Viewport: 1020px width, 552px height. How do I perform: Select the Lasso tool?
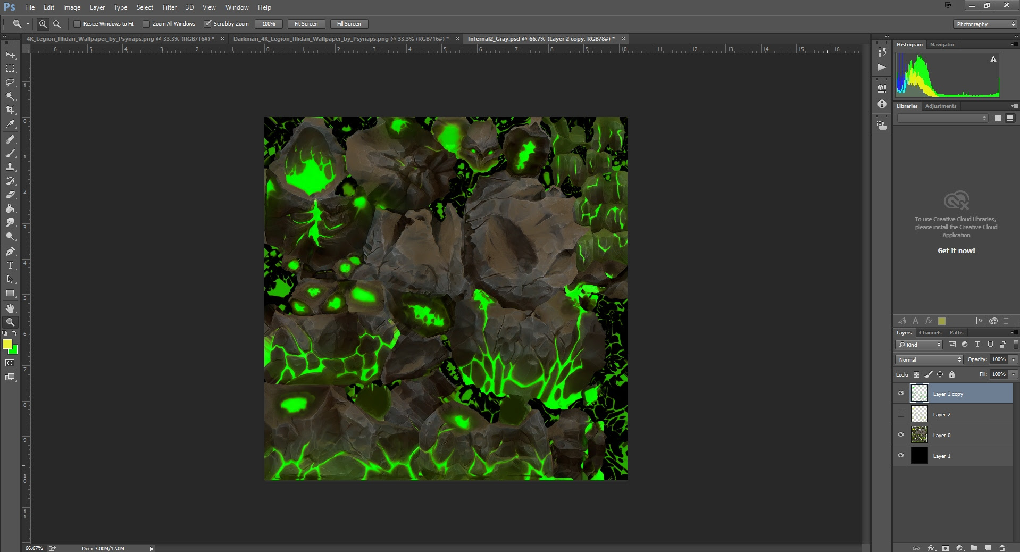tap(10, 82)
